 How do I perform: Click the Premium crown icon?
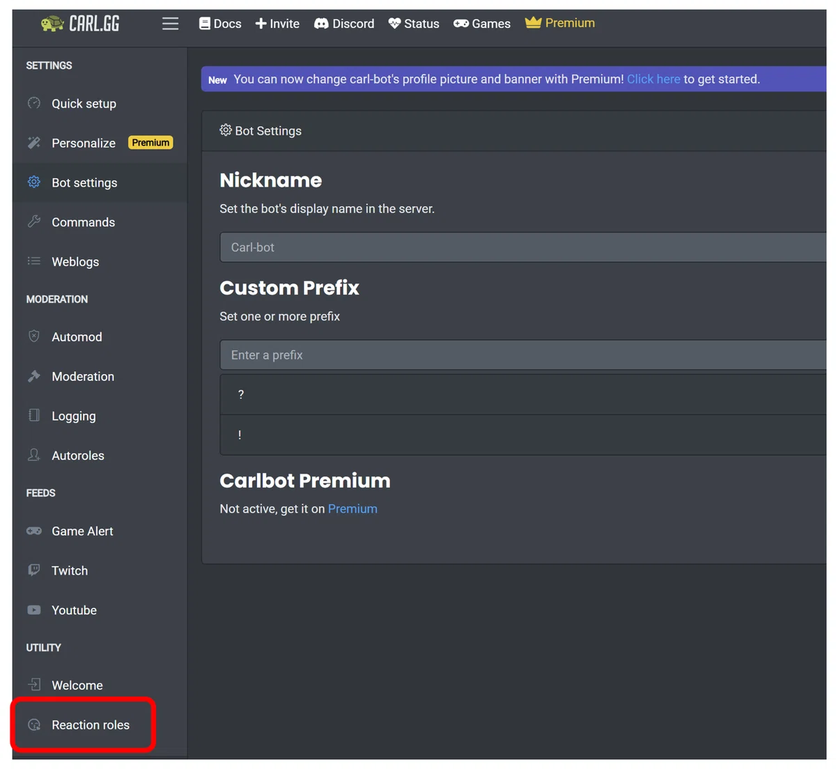[533, 22]
